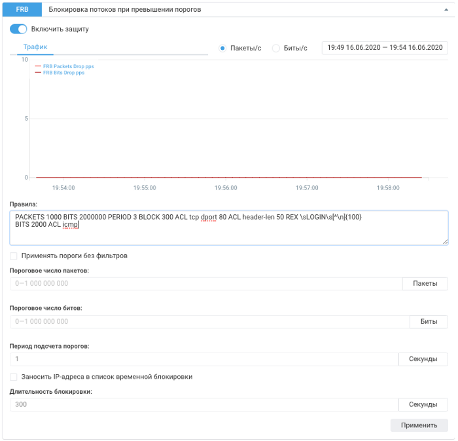Viewport: 458px width, 441px height.
Task: Grab the rules textarea resize handle
Action: [446, 241]
